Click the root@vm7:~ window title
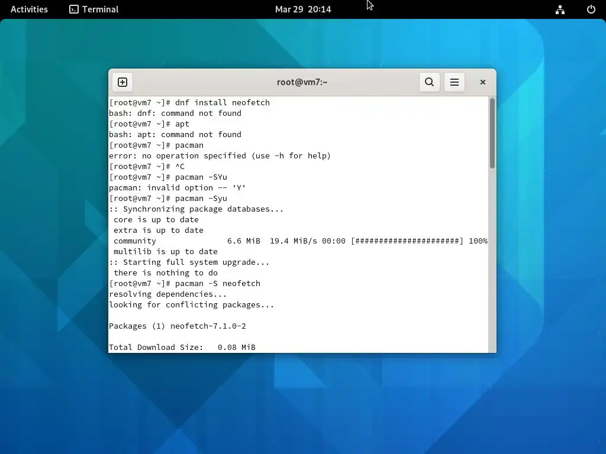 [x=302, y=82]
